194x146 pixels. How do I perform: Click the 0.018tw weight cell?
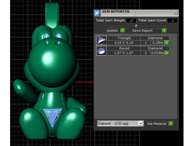[158, 53]
